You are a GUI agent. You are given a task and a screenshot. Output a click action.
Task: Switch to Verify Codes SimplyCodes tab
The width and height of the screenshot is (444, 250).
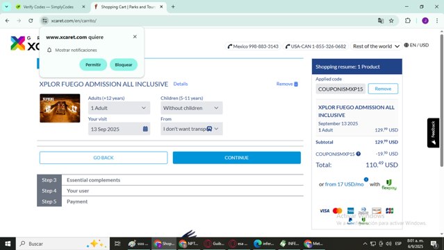pyautogui.click(x=48, y=7)
